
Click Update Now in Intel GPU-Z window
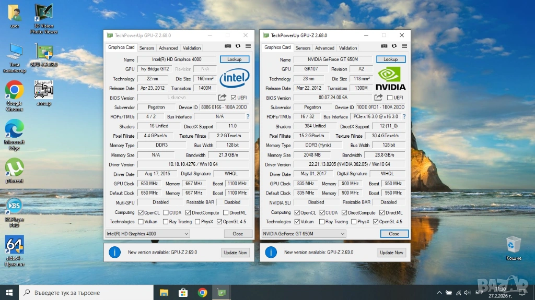click(x=235, y=253)
